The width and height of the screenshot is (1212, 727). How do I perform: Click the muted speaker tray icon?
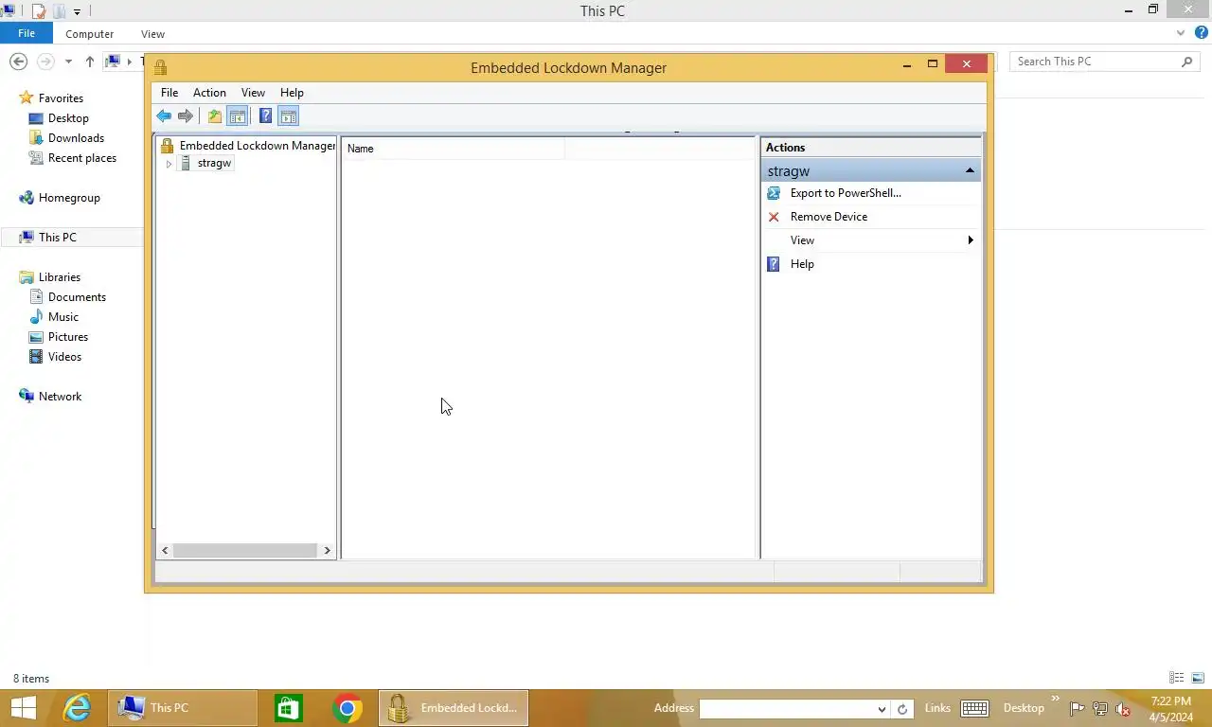click(1123, 708)
